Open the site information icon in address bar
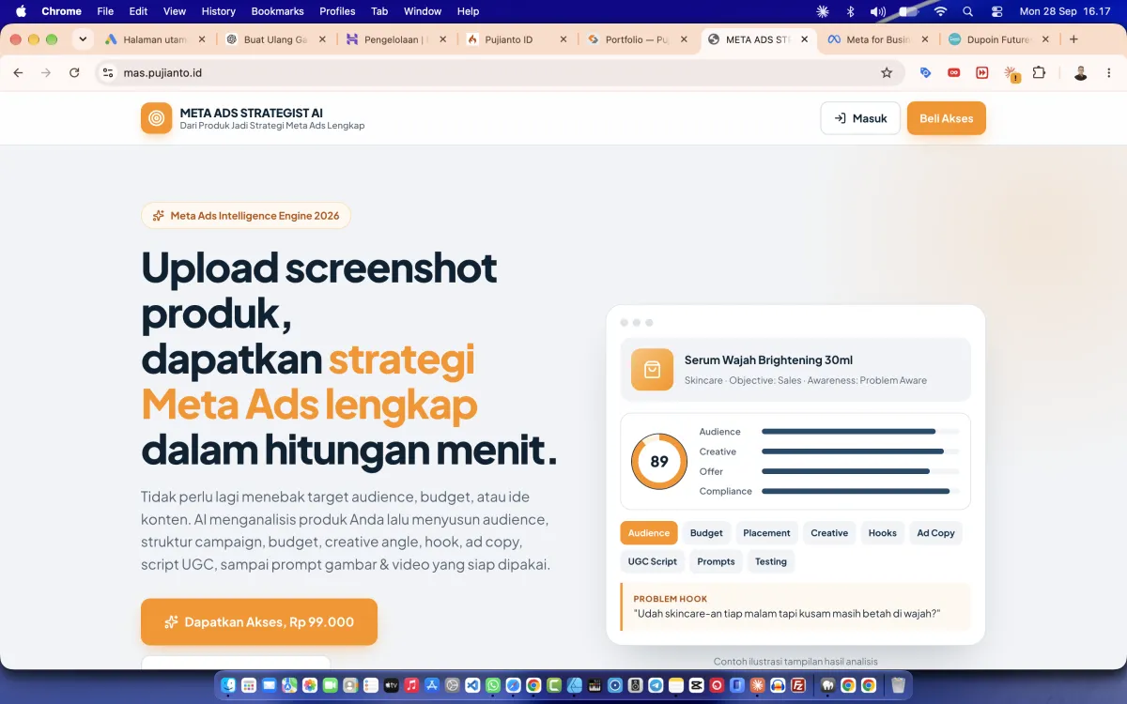This screenshot has height=704, width=1127. tap(108, 72)
